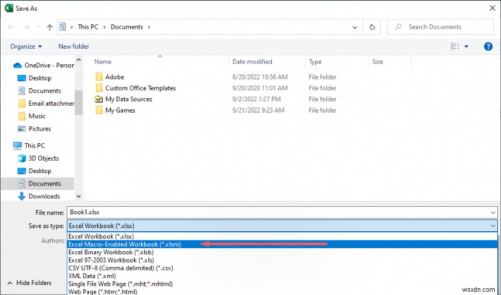
Task: Open the Help question mark icon
Action: (x=488, y=46)
